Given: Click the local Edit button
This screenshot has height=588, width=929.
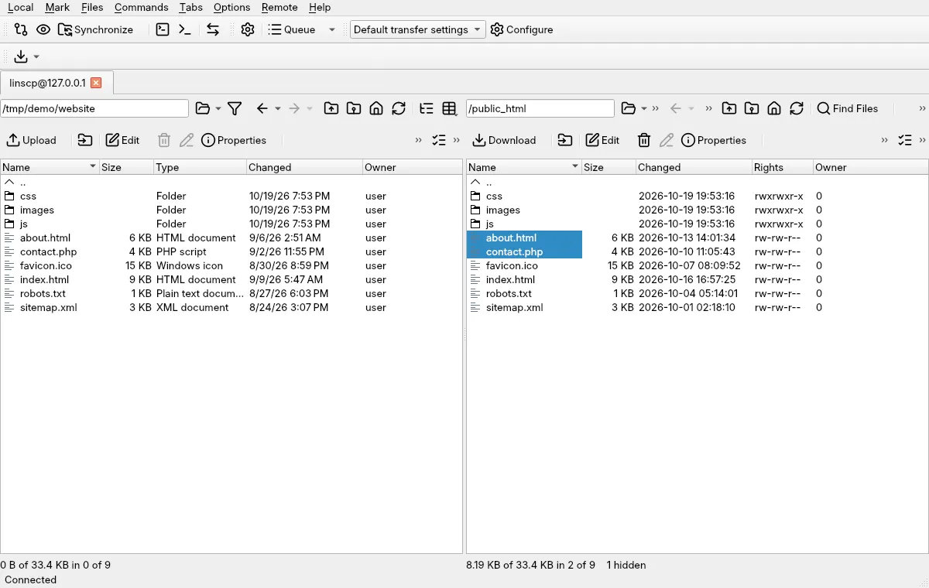Looking at the screenshot, I should pos(122,140).
